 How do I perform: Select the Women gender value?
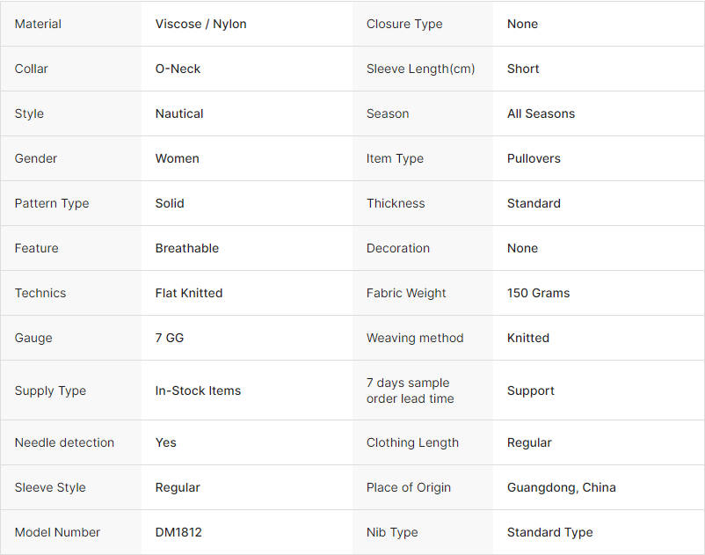point(177,158)
